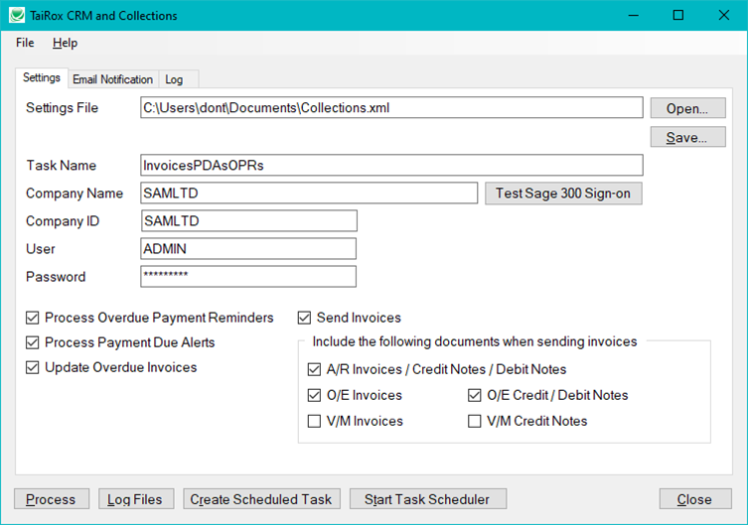The width and height of the screenshot is (748, 525).
Task: Click the Open... button
Action: coord(687,108)
